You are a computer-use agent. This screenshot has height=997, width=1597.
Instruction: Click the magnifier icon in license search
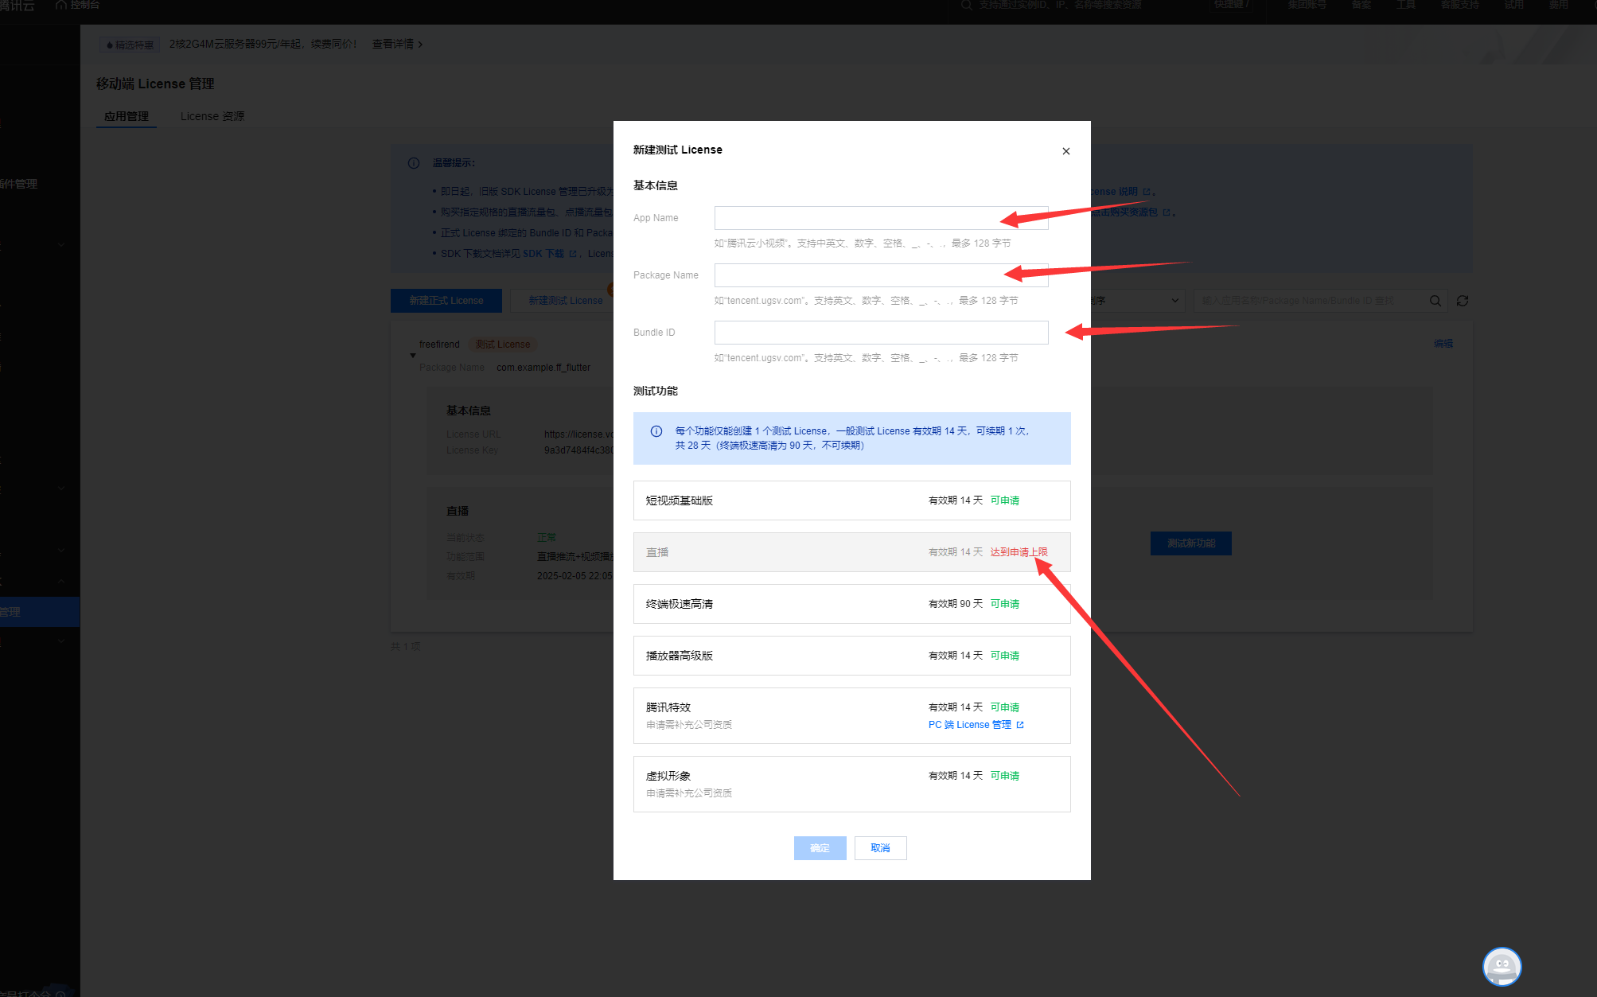click(1435, 301)
